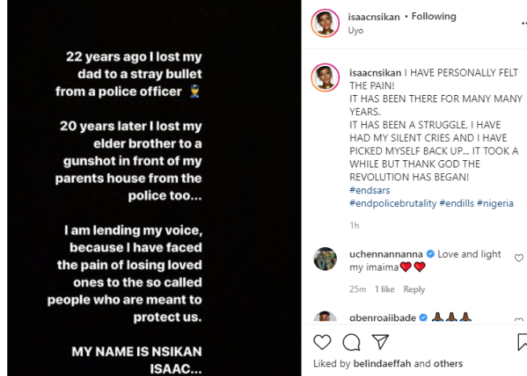The width and height of the screenshot is (527, 376).
Task: Click gbenroajibade's comment avatar
Action: 325,318
